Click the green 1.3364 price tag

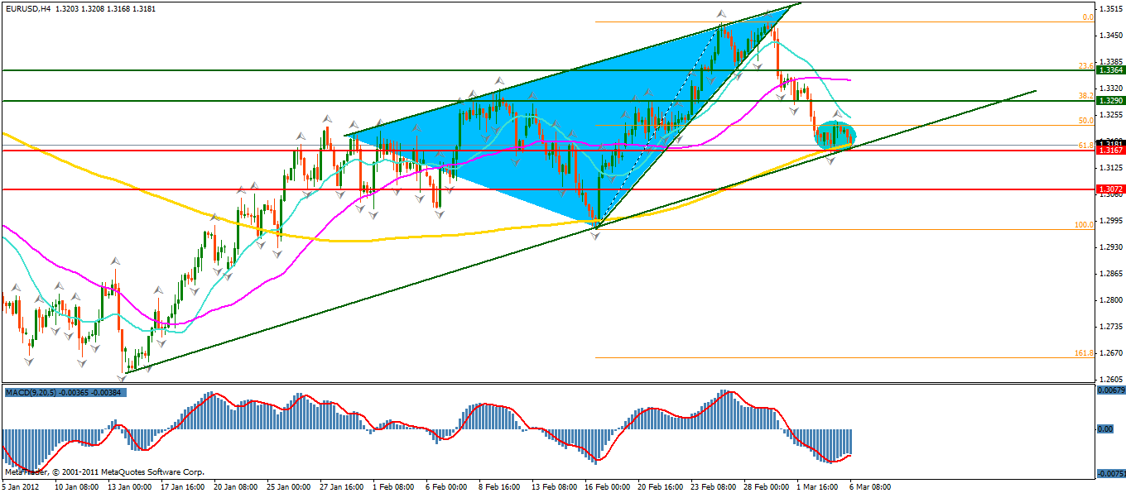coord(1109,70)
